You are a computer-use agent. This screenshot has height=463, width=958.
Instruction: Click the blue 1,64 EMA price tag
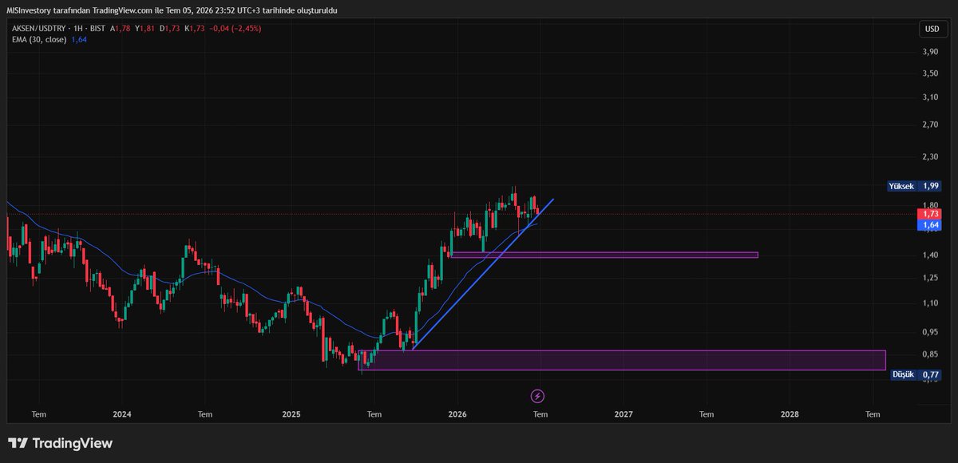coord(930,225)
